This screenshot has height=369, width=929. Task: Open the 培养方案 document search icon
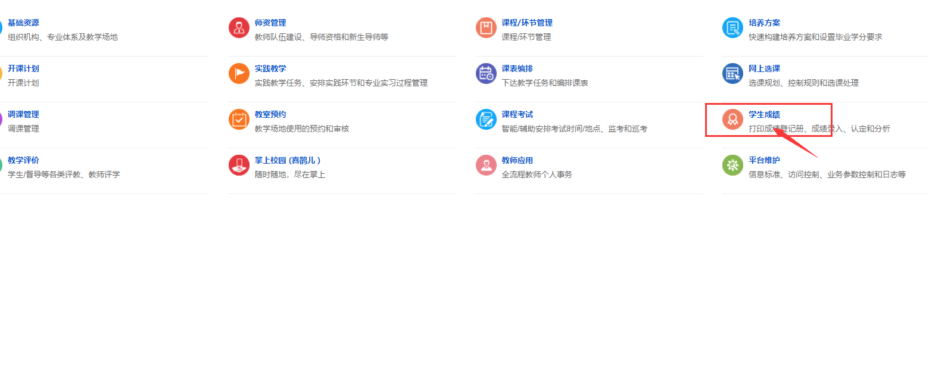click(x=732, y=27)
